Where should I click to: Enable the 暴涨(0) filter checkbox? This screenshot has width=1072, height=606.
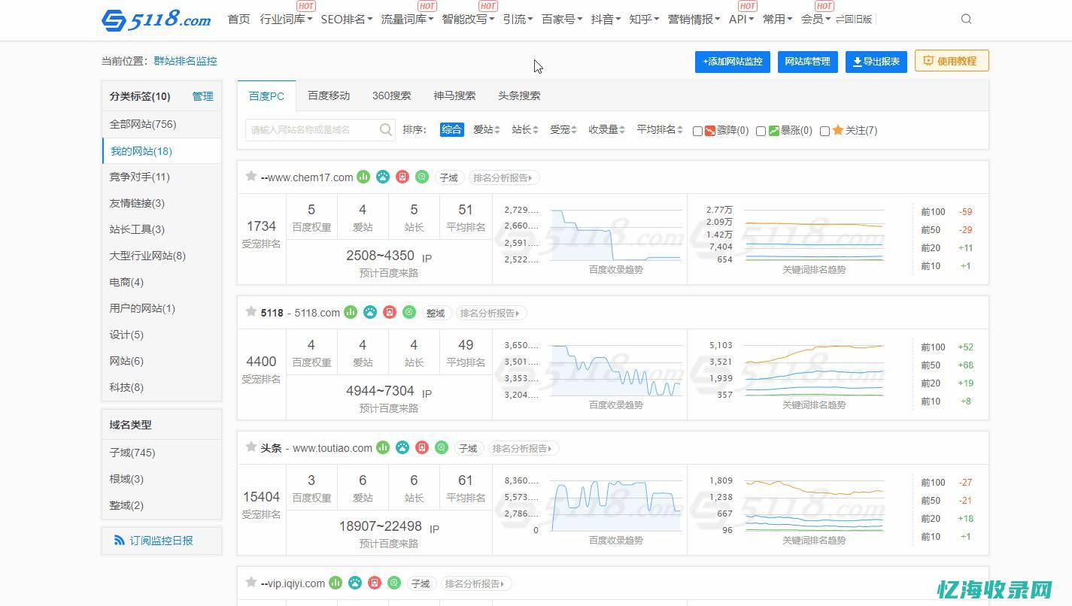click(761, 131)
